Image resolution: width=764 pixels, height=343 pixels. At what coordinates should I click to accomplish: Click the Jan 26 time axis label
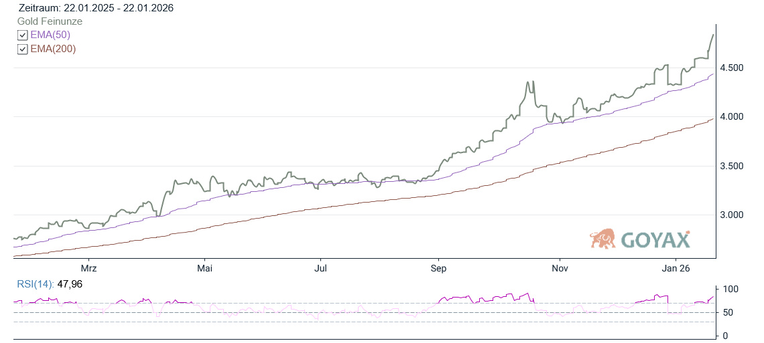point(676,269)
